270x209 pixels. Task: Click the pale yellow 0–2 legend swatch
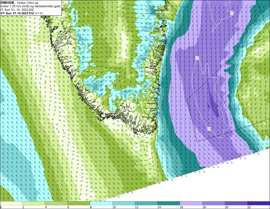(11, 203)
